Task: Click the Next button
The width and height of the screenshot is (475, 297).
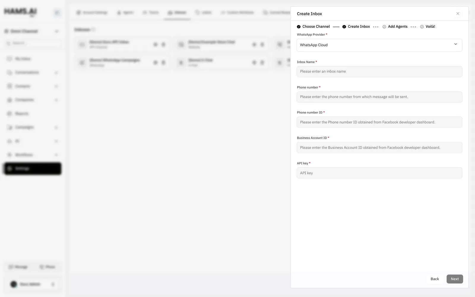Action: [455, 279]
